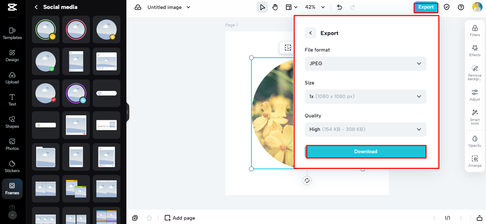Open Filters in right panel
This screenshot has width=486, height=224.
(475, 31)
